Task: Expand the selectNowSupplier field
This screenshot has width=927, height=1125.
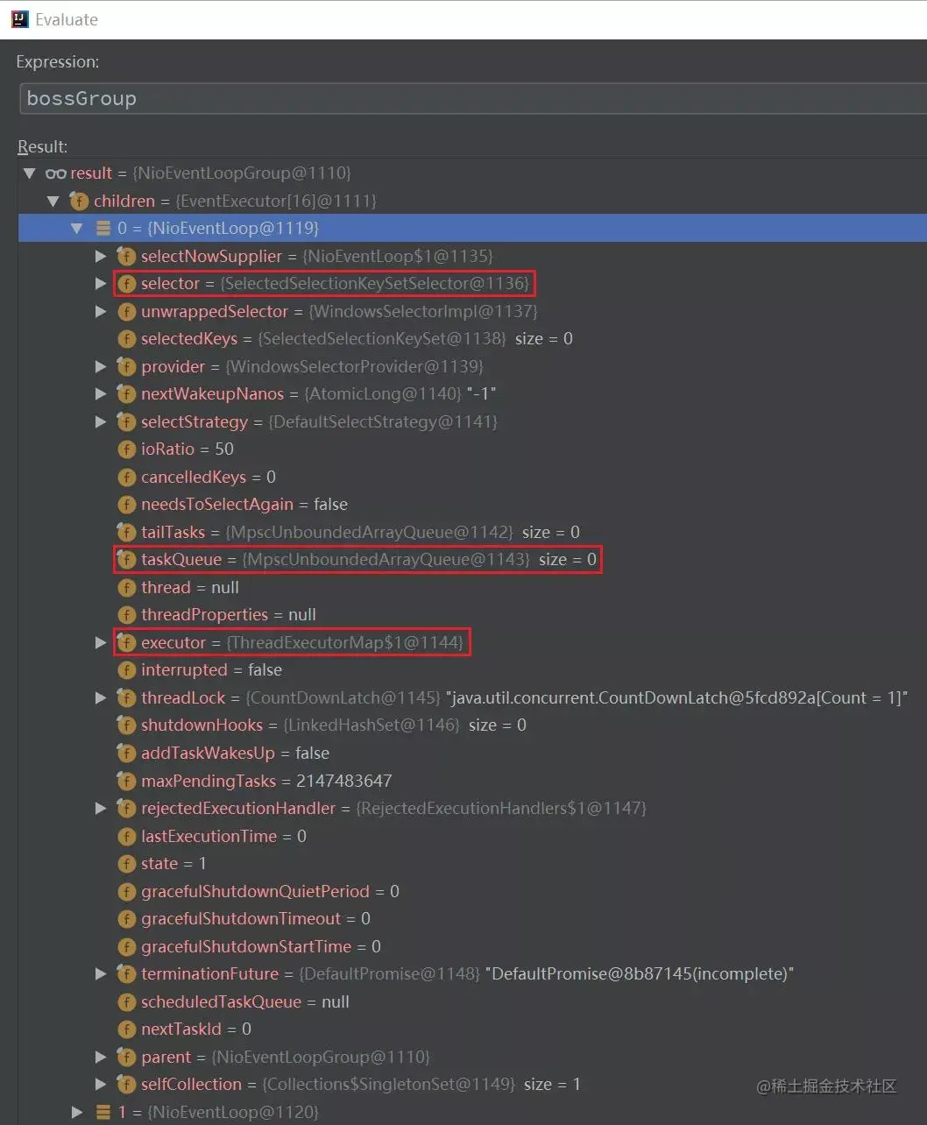Action: point(101,257)
